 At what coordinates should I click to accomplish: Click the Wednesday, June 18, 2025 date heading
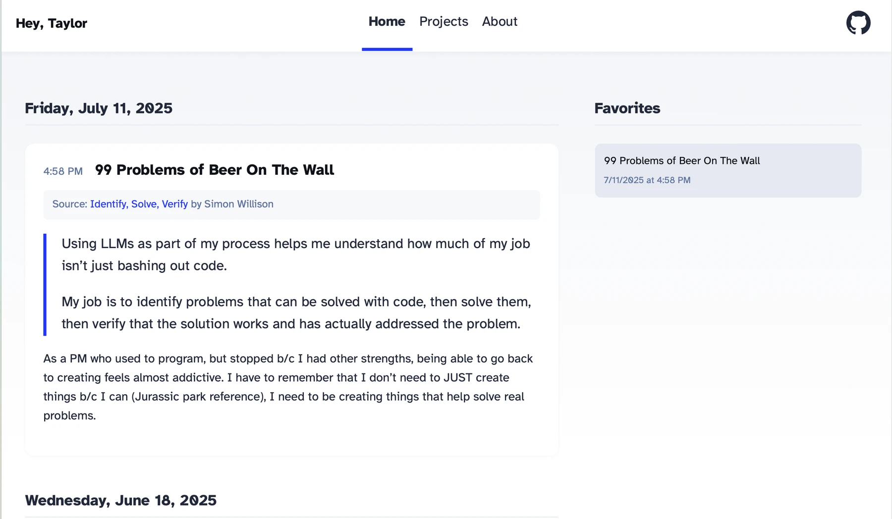pyautogui.click(x=120, y=500)
